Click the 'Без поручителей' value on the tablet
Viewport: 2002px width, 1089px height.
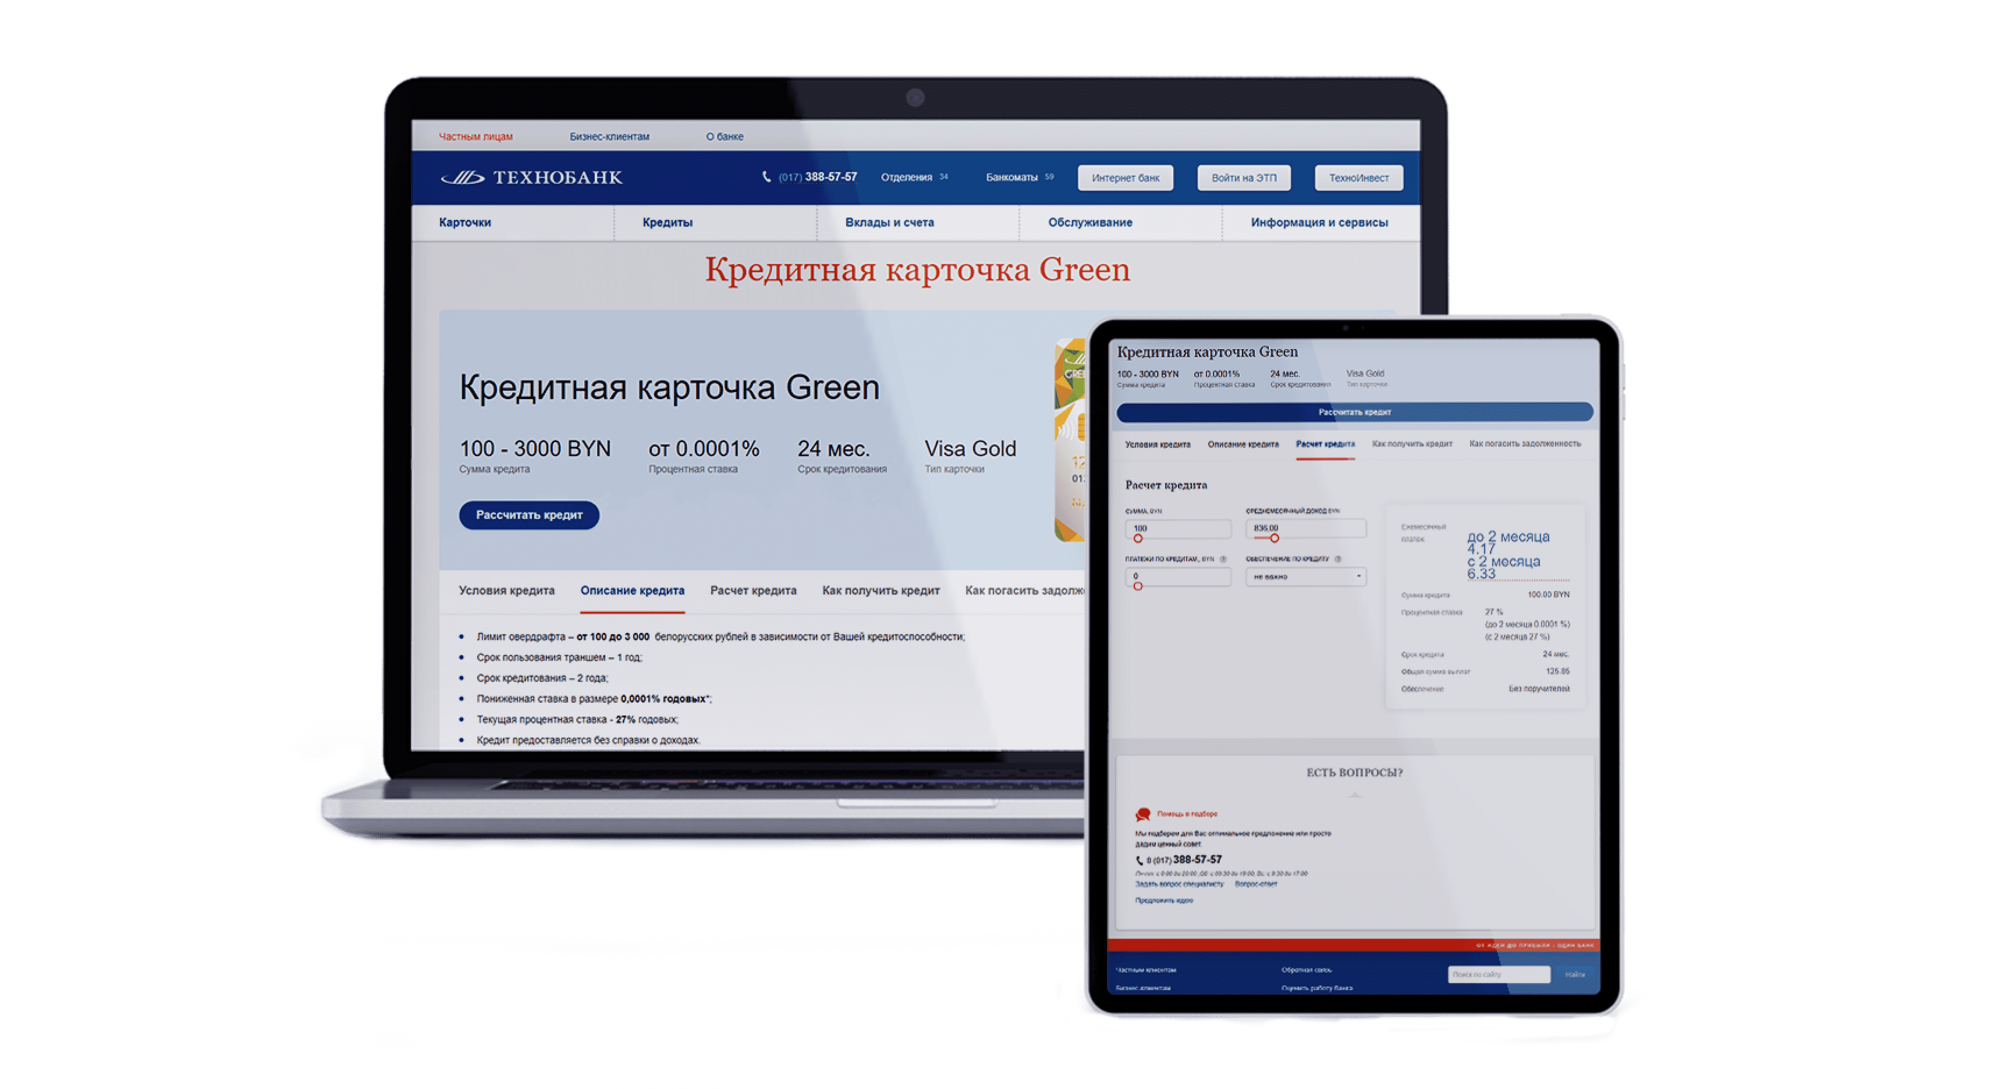pos(1539,689)
